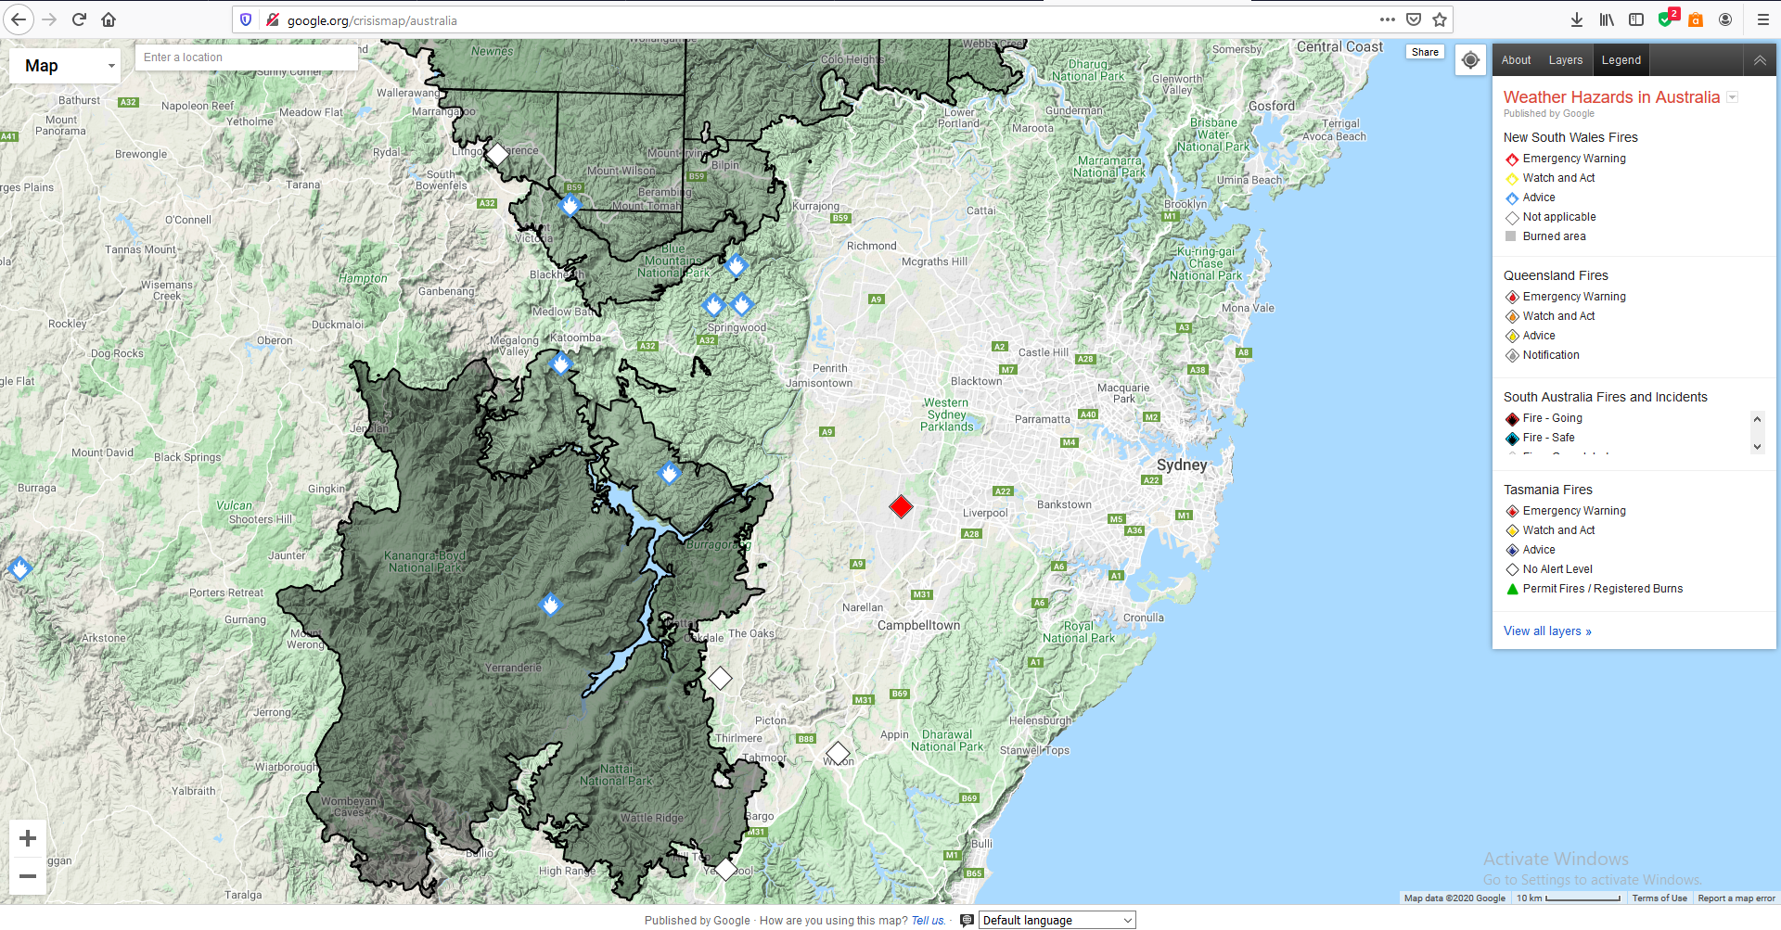Click the Share button
The height and width of the screenshot is (930, 1781).
pos(1426,52)
